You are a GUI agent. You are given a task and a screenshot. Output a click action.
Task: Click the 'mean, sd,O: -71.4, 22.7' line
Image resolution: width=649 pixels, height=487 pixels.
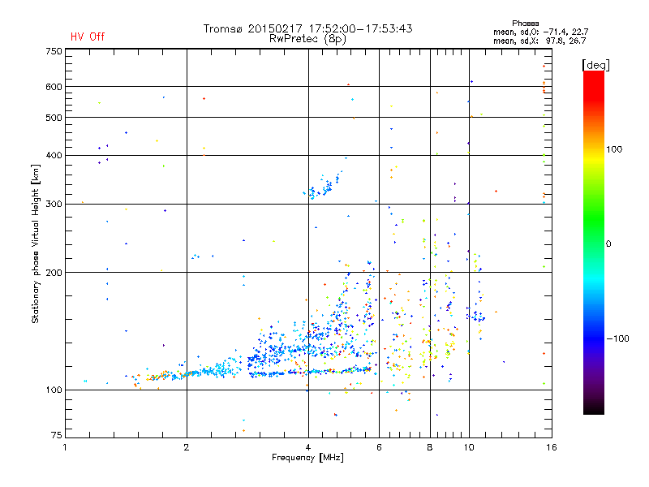[540, 32]
